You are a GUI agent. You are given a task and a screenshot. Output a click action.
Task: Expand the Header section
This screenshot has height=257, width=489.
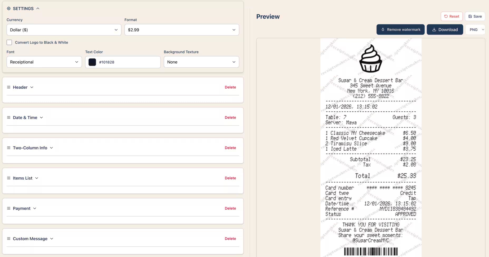pyautogui.click(x=32, y=87)
